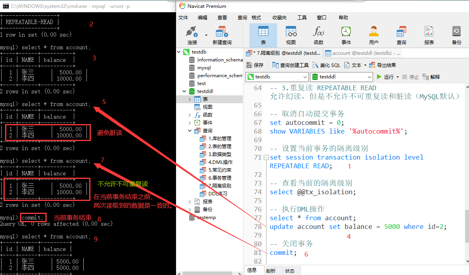Open saved query 2.表的管理
This screenshot has height=275, width=469.
point(216,146)
